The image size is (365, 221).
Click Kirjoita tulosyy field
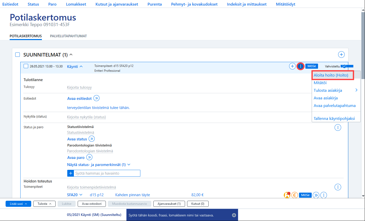(x=79, y=87)
